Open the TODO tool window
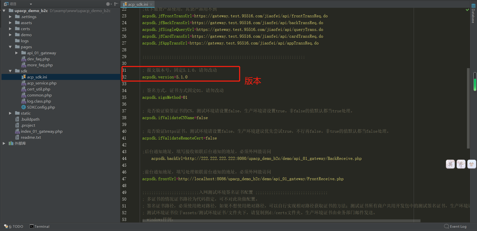This screenshot has width=477, height=231. 14,226
